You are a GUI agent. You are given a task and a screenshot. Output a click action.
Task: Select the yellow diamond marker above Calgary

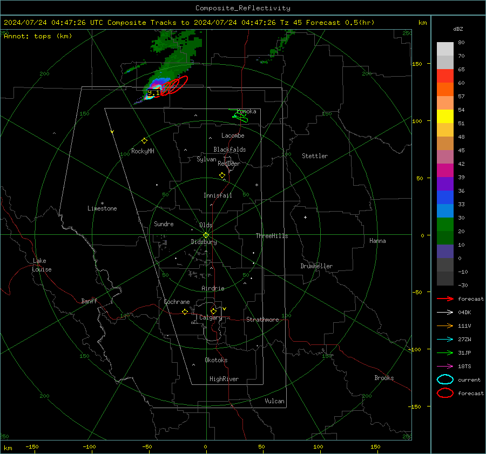tap(213, 311)
